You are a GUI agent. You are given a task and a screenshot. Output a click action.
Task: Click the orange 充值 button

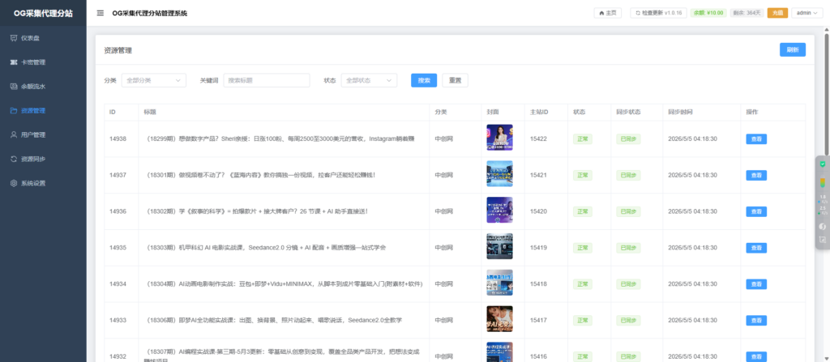777,13
